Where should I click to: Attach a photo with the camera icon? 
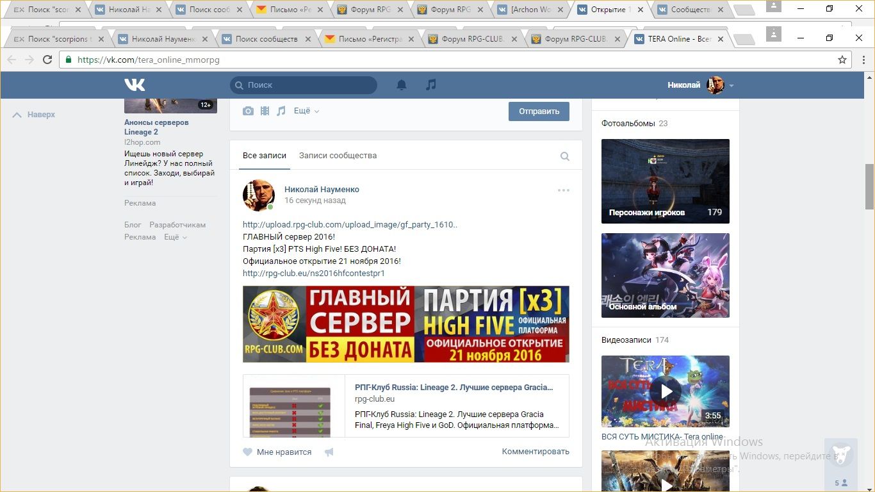[x=248, y=111]
